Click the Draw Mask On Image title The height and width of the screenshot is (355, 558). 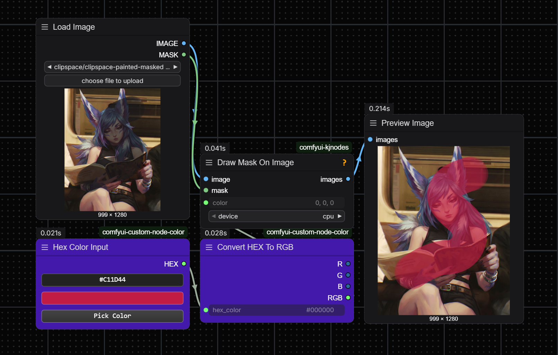tap(255, 162)
